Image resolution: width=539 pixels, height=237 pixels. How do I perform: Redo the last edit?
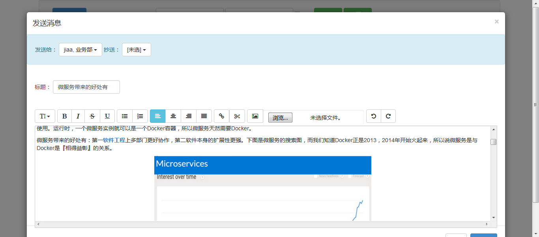tap(388, 116)
